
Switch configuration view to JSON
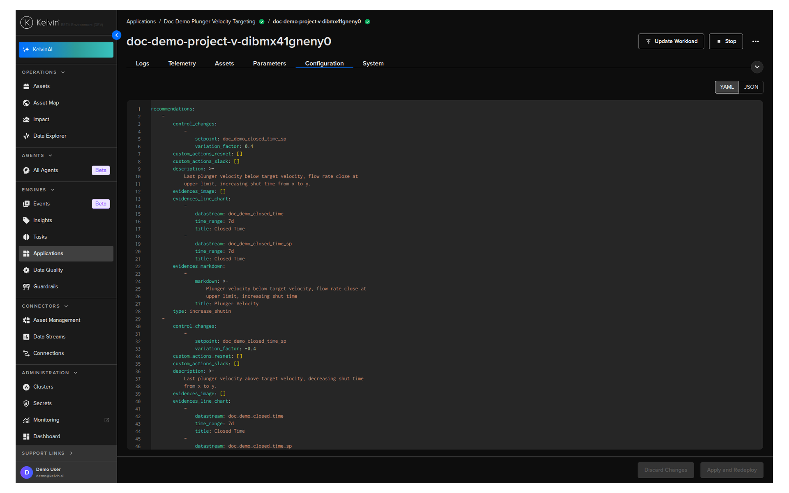pyautogui.click(x=751, y=87)
